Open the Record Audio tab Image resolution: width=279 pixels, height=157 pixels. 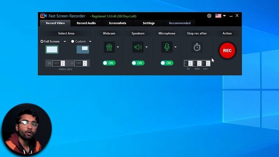coord(86,23)
